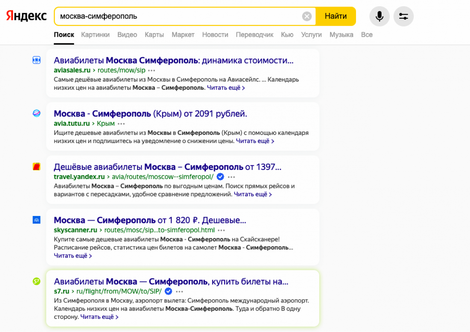Screen dimensions: 470x332
Task: Switch to the Маркет tab
Action: [183, 35]
